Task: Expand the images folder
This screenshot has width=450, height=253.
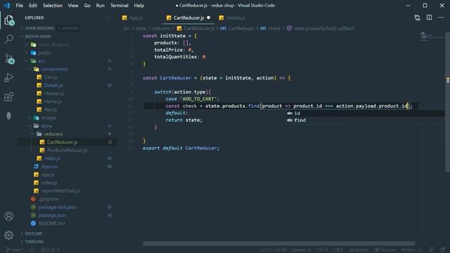Action: click(49, 117)
